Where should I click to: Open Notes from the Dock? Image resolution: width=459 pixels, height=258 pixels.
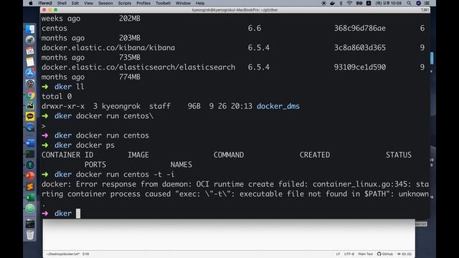(x=30, y=62)
